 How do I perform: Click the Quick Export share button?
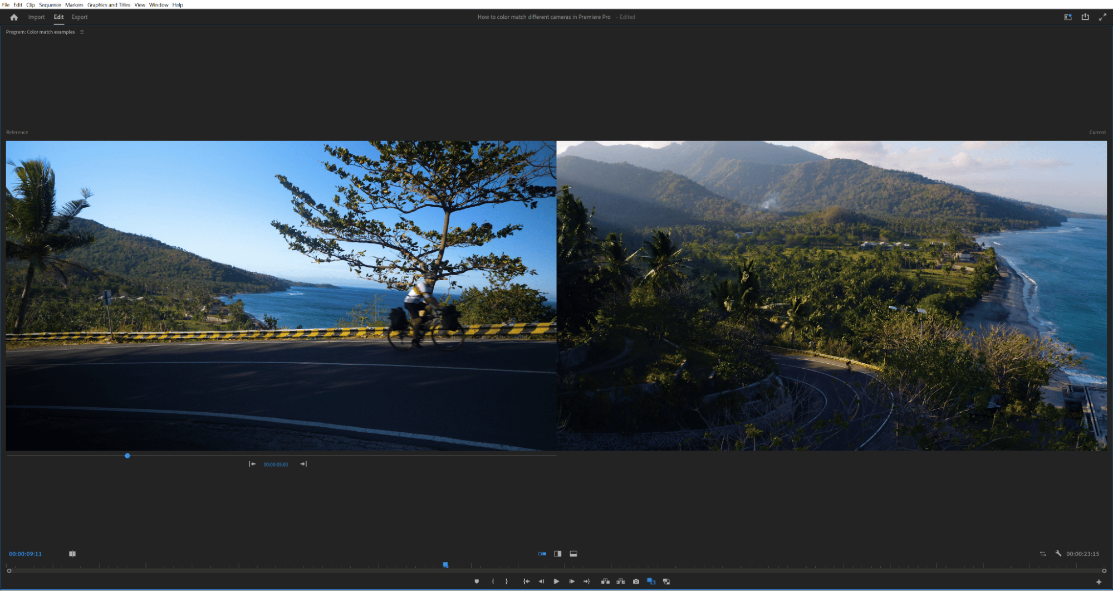coord(1085,17)
